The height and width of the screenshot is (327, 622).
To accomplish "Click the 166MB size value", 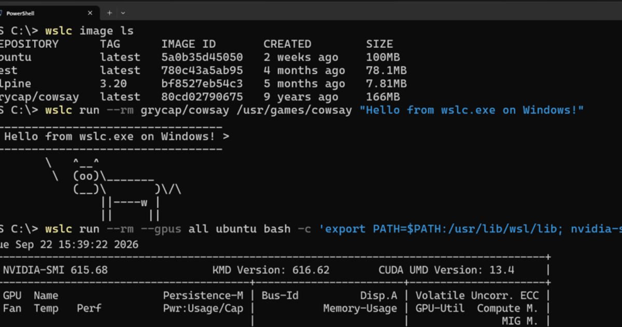I will click(383, 97).
